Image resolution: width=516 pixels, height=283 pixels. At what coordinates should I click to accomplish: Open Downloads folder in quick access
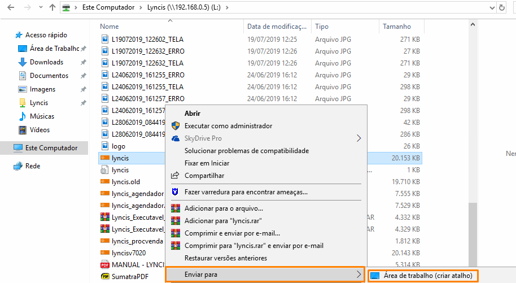coord(46,62)
